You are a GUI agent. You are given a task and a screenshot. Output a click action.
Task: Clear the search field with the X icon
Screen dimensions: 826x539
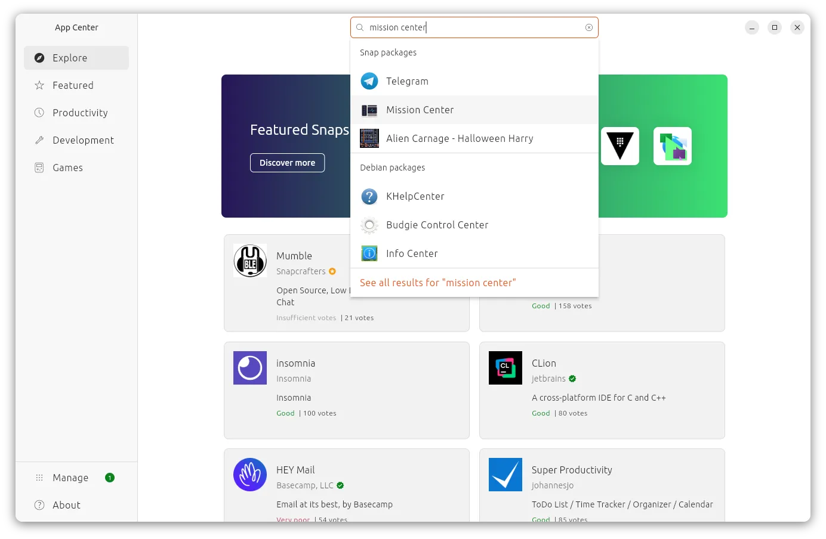tap(589, 27)
